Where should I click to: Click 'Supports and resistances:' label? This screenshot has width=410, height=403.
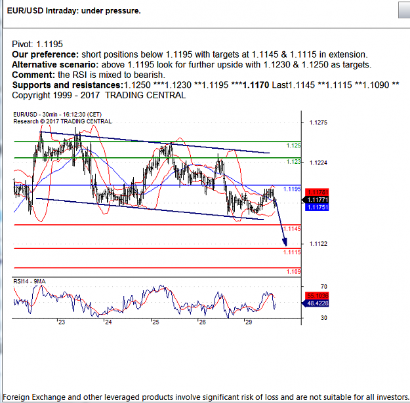[x=68, y=85]
